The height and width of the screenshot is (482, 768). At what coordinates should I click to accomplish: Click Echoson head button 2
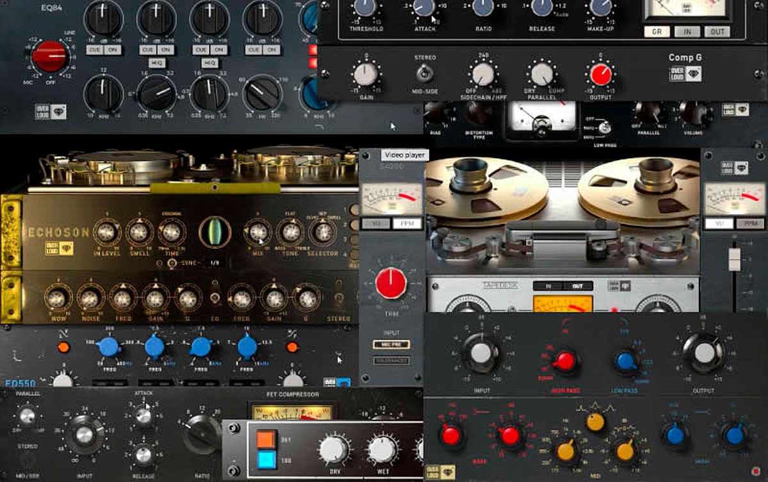click(x=355, y=226)
